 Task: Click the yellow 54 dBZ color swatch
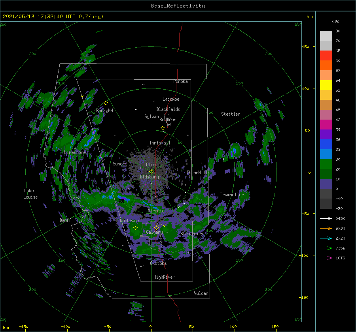(326, 85)
